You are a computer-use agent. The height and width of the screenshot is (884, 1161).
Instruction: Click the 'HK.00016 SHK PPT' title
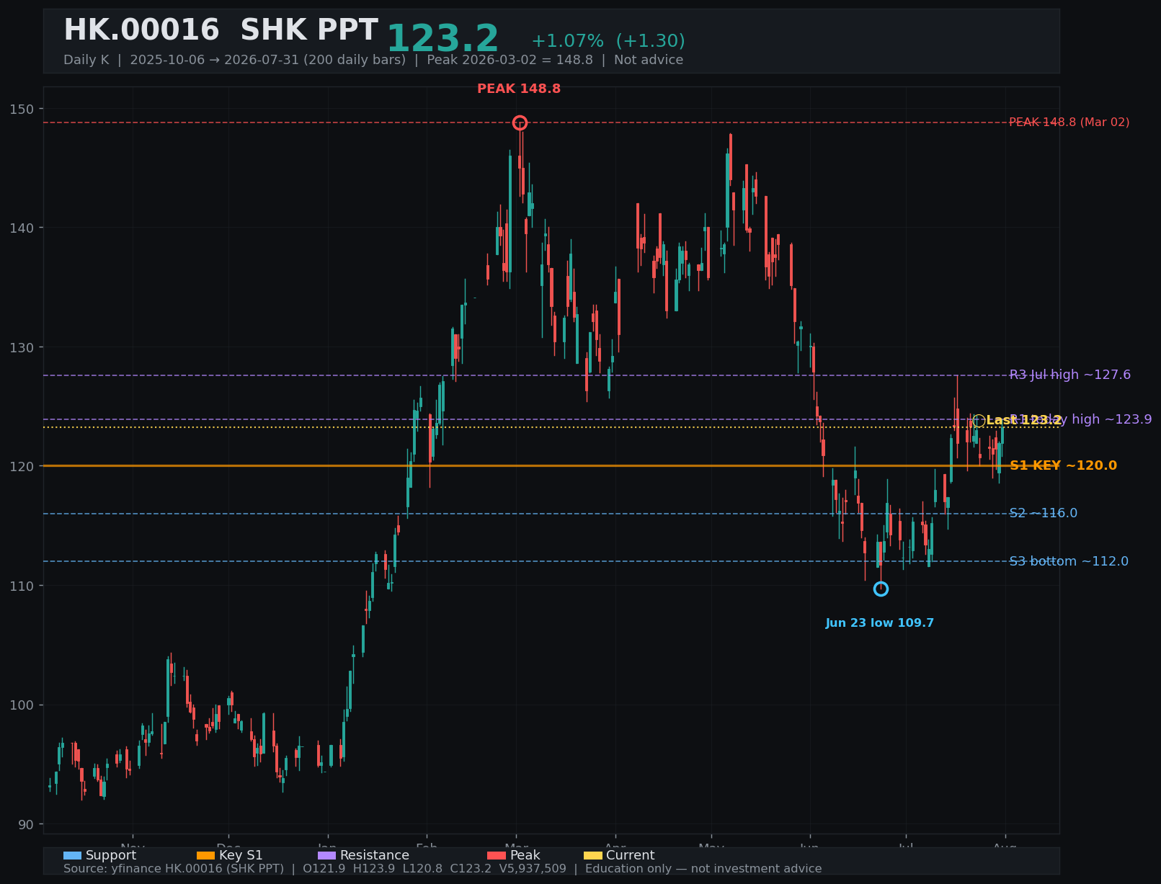click(221, 30)
